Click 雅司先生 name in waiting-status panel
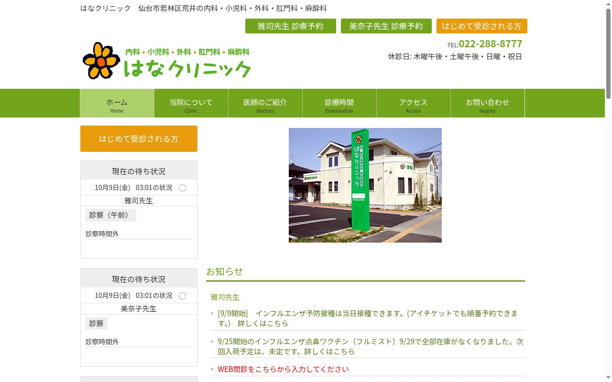The width and height of the screenshot is (612, 382). 139,201
